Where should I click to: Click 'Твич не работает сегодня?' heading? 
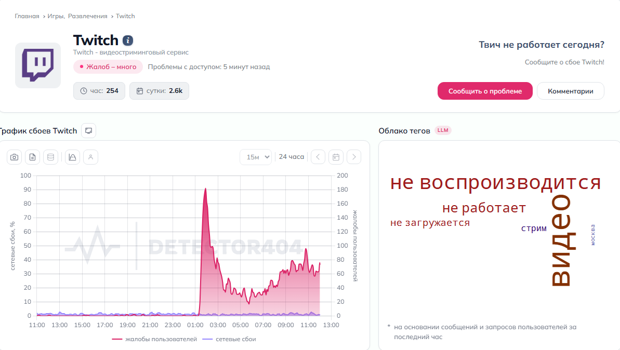pos(542,45)
